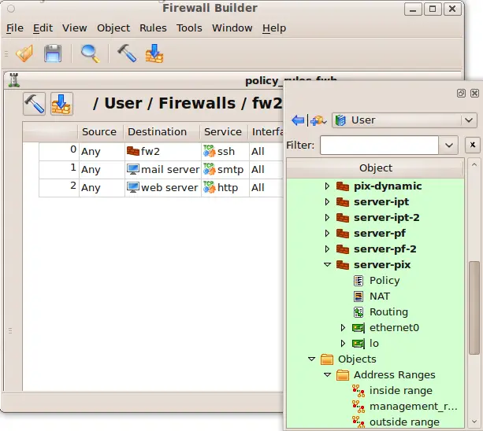The image size is (483, 431).
Task: Click the scroll up arrow in object tree
Action: point(474,165)
